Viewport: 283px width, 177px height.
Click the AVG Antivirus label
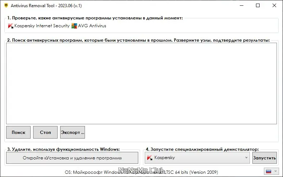click(92, 26)
